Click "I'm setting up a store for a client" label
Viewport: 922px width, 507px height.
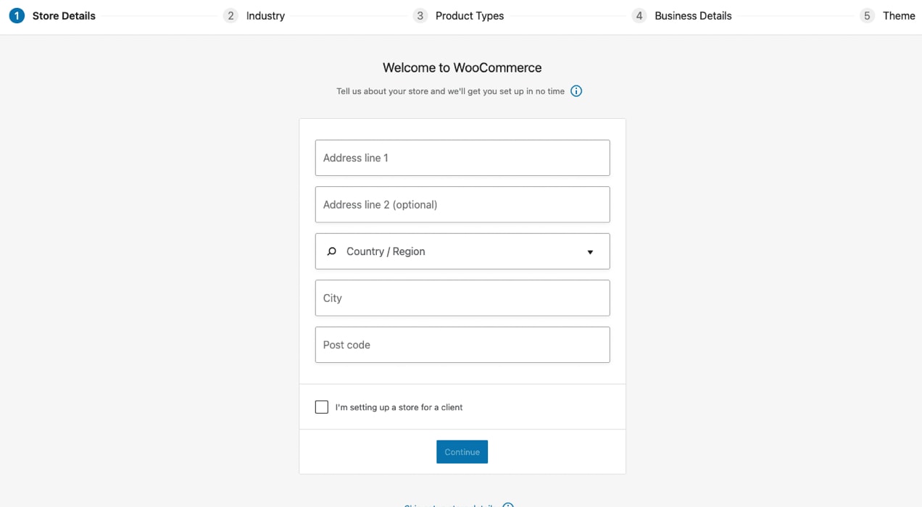pyautogui.click(x=399, y=408)
